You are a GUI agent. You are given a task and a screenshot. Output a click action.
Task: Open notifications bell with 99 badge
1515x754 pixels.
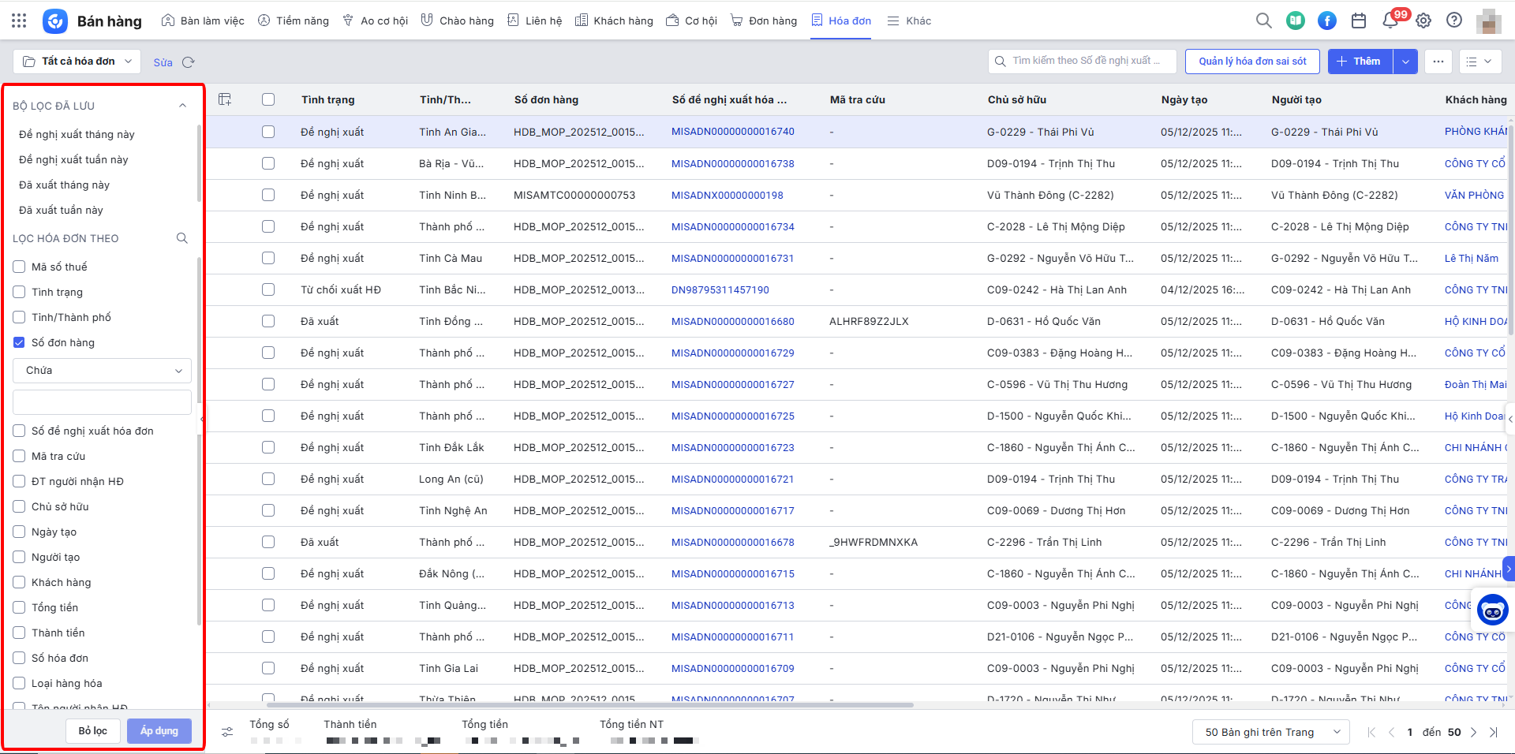pos(1390,21)
